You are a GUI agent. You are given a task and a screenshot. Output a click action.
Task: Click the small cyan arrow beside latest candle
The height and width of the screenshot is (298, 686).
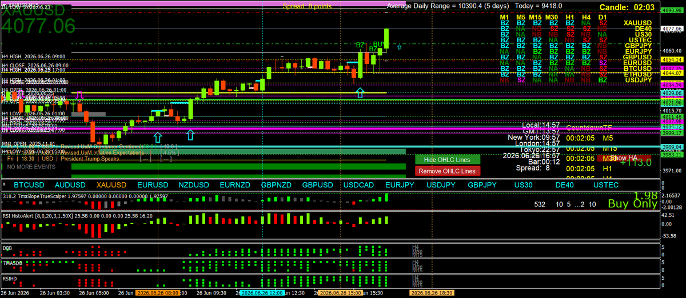coord(399,46)
